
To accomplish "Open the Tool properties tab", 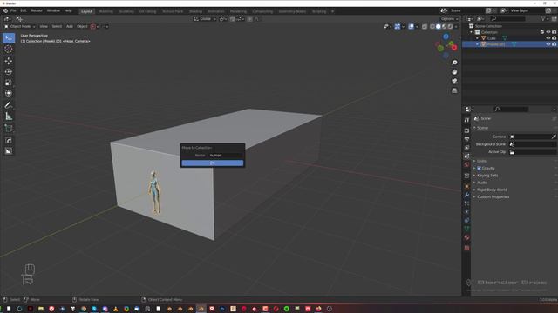I will click(x=466, y=120).
